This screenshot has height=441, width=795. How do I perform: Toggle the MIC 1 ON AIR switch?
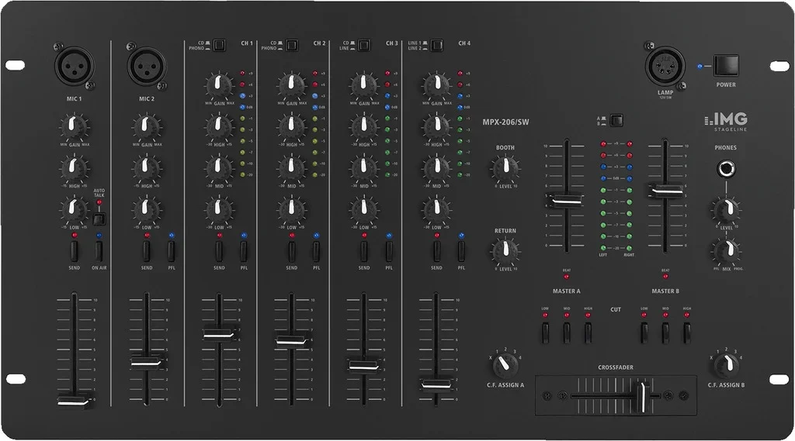tap(99, 250)
